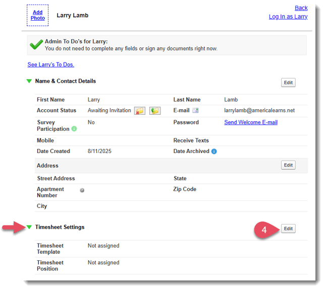
Task: Click the larrylamb@americalearns.net email address
Action: click(259, 110)
